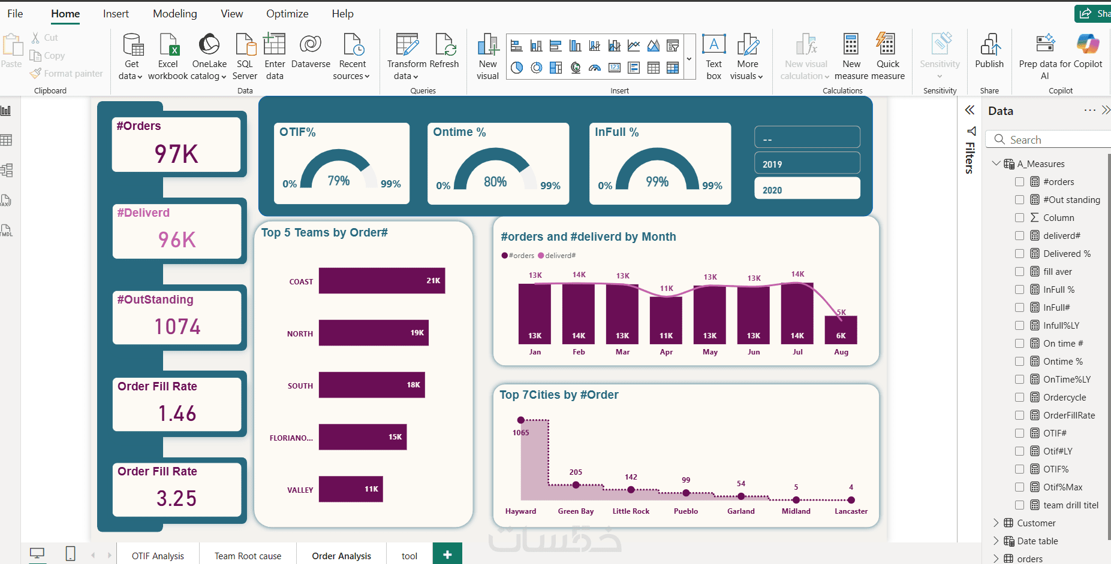Select the pie chart visual icon
This screenshot has width=1111, height=564.
[x=517, y=68]
